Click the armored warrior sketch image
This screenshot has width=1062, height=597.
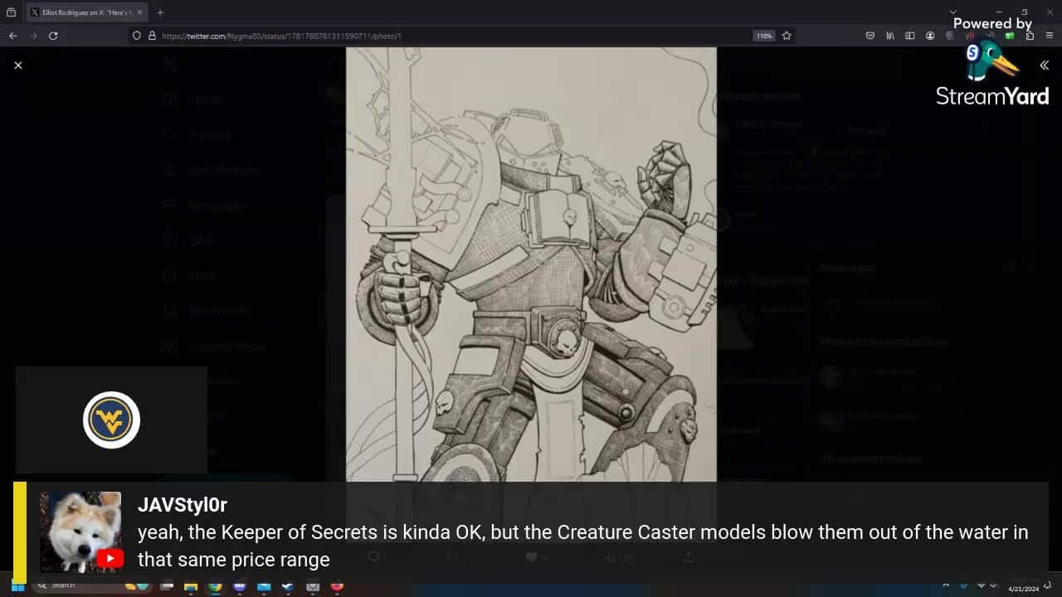click(531, 264)
